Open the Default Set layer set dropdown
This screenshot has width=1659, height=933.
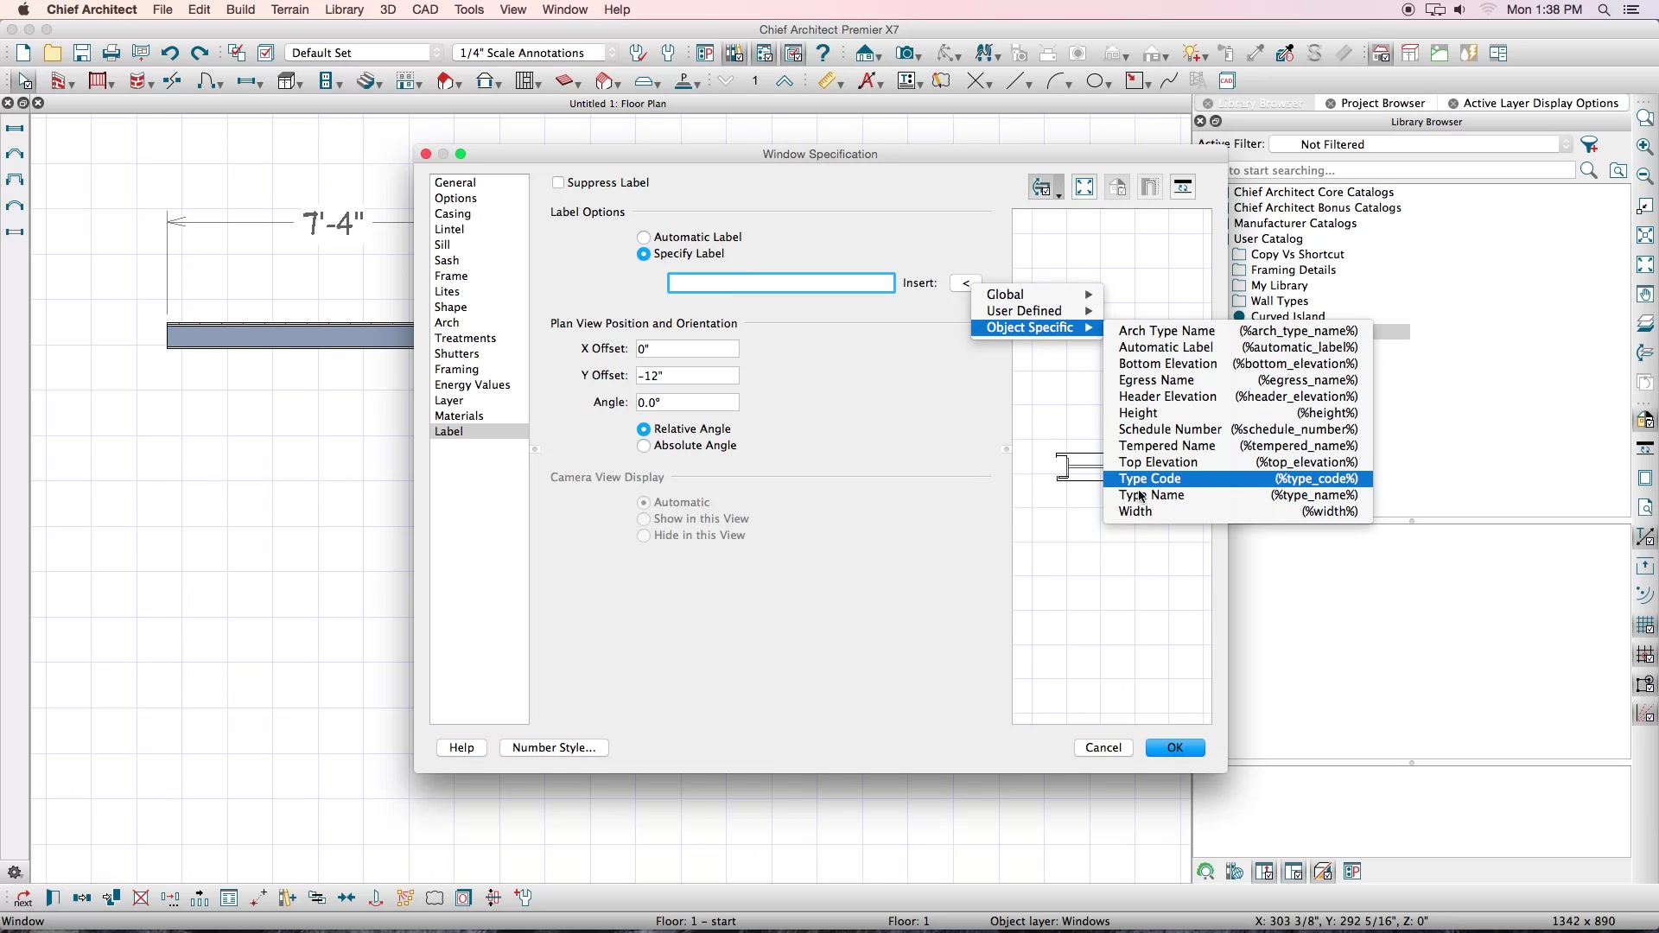tap(364, 53)
